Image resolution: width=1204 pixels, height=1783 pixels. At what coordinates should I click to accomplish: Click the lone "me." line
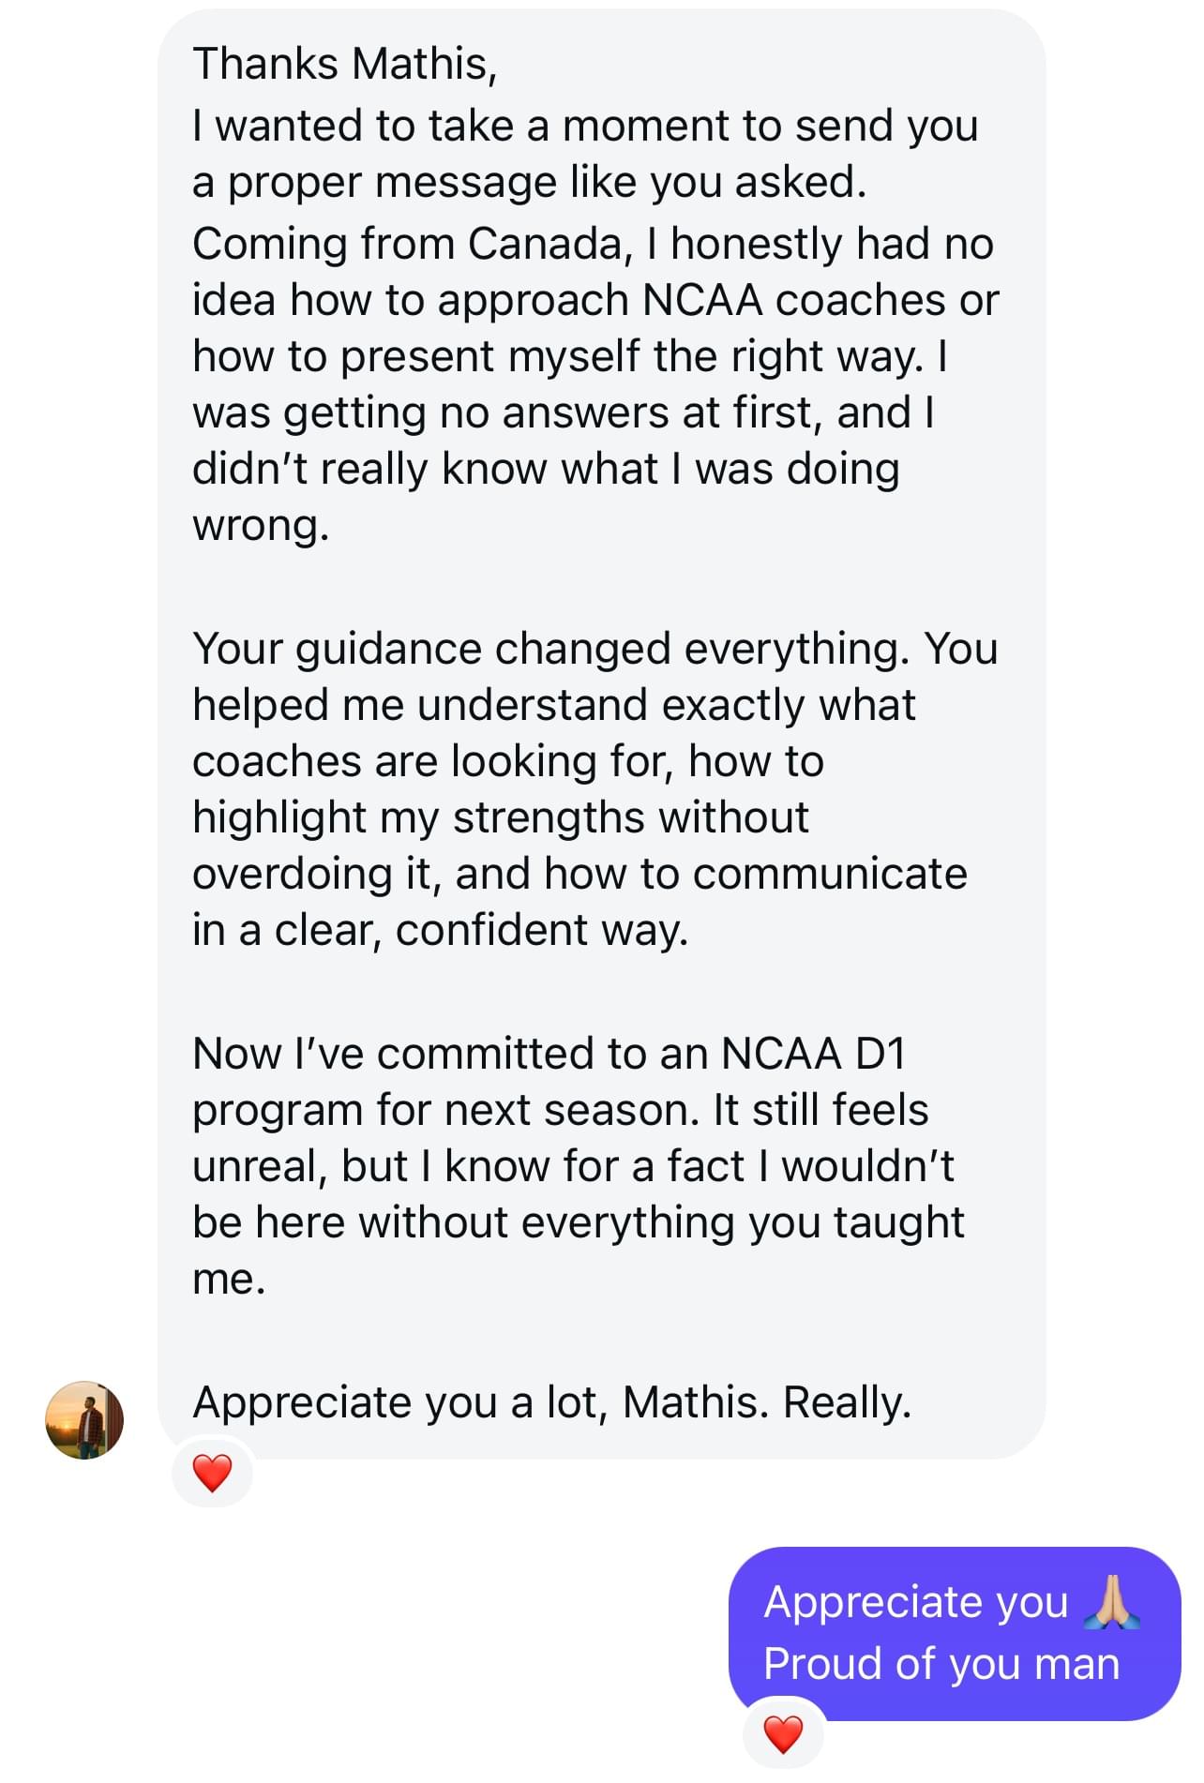[229, 1278]
